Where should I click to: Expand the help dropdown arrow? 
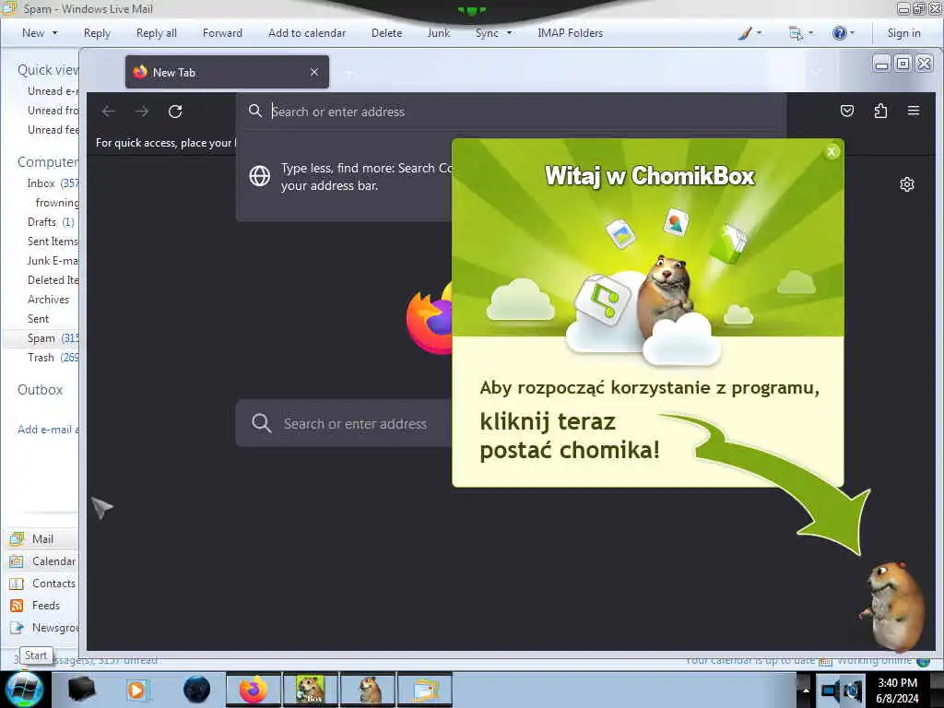(x=852, y=33)
